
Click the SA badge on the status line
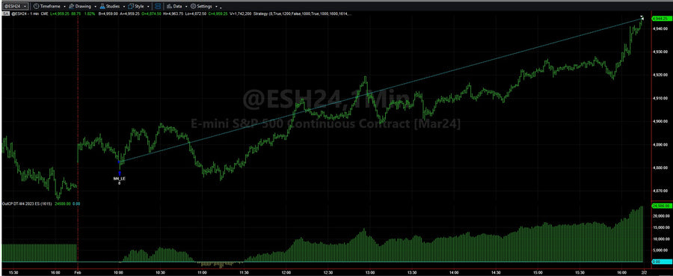[x=4, y=13]
